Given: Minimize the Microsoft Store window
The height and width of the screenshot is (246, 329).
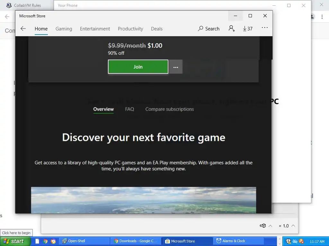Looking at the screenshot, I should (236, 16).
